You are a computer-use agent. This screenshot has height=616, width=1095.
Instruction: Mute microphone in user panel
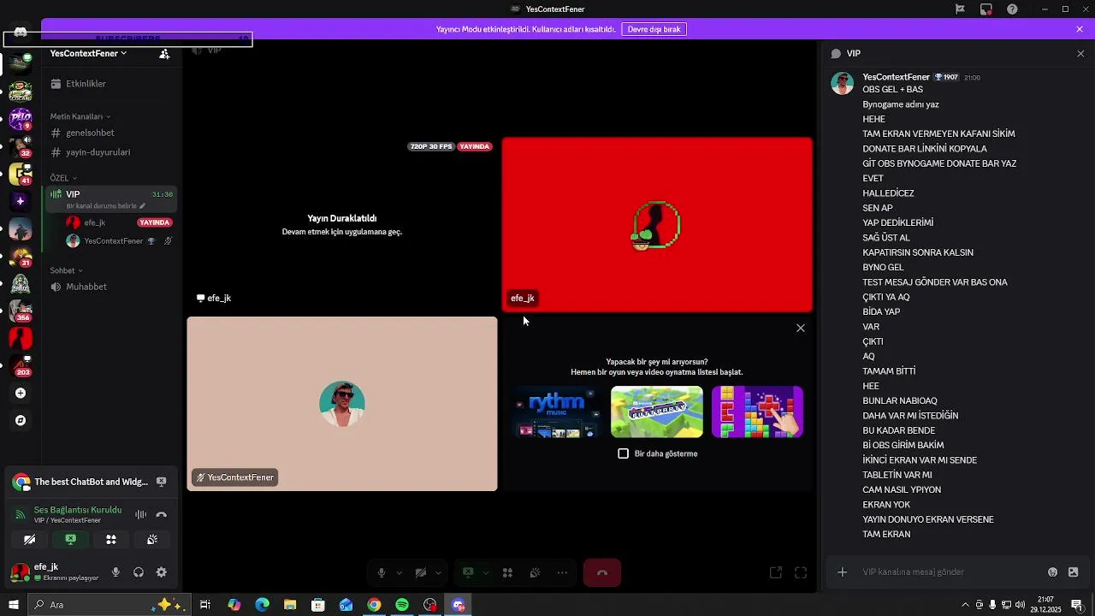(115, 572)
